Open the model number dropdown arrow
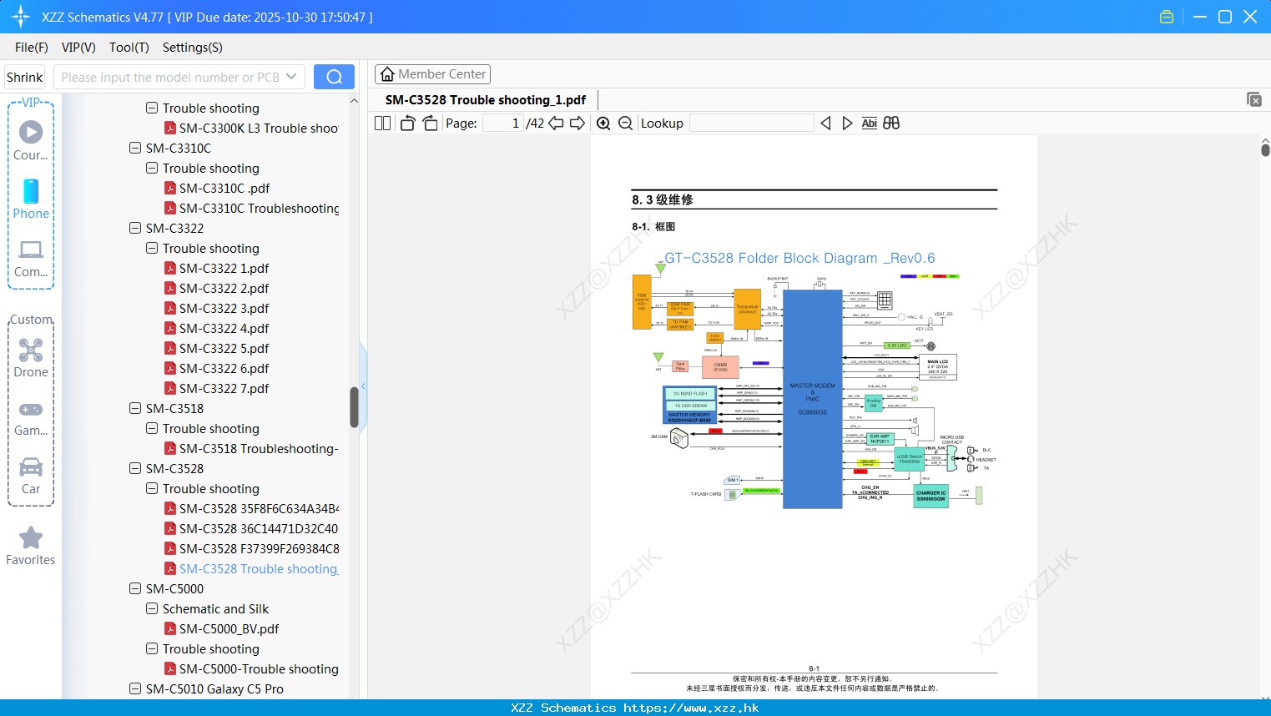Screen dimensions: 1271x716 [291, 77]
